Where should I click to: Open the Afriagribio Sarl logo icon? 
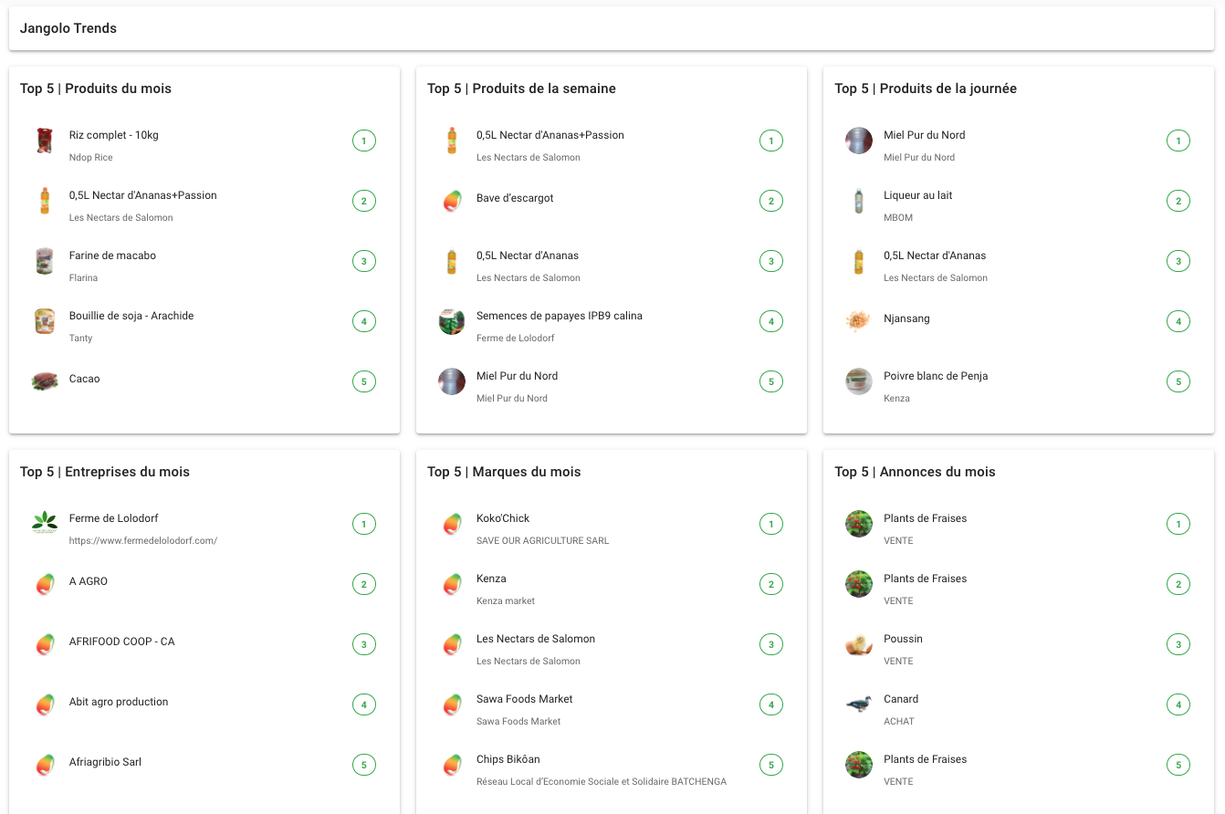pos(45,765)
